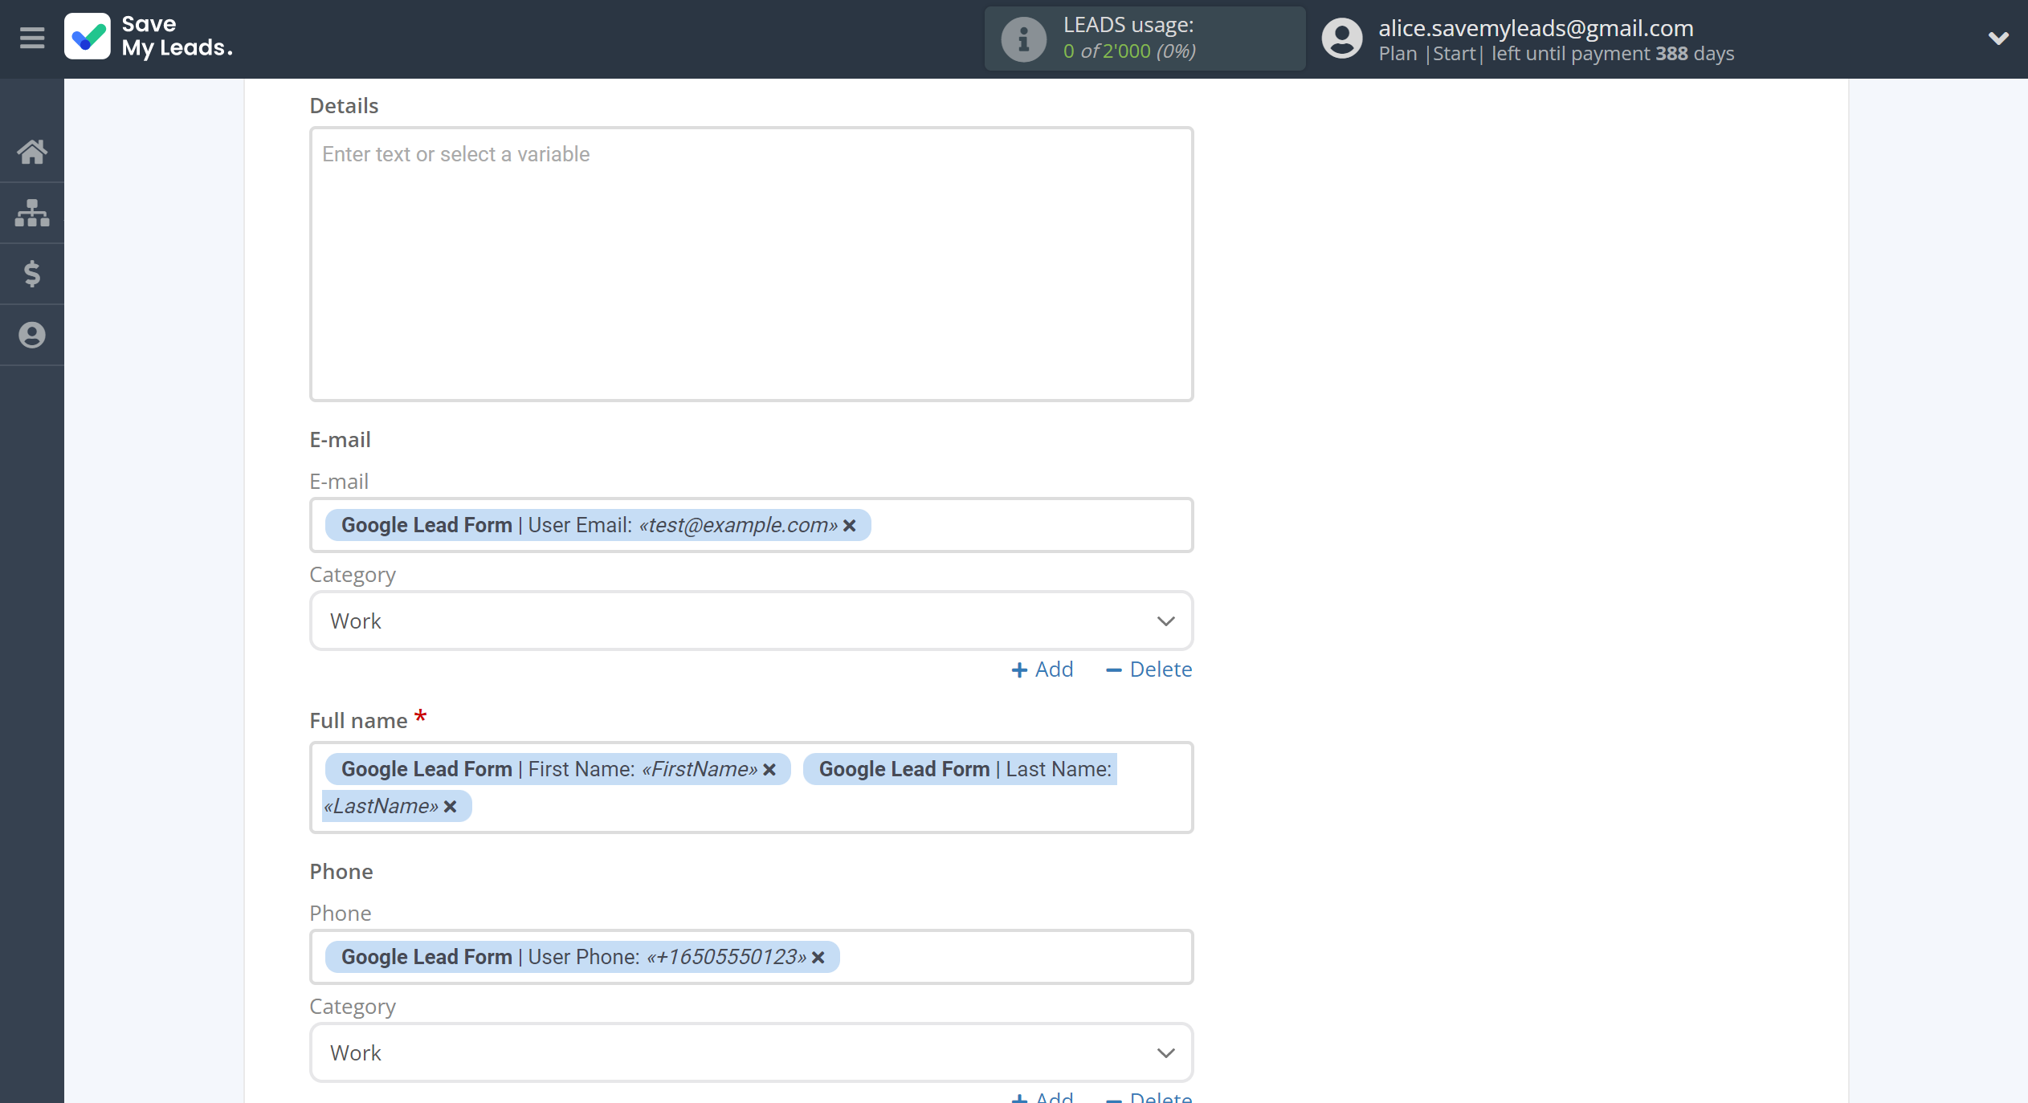The height and width of the screenshot is (1103, 2028).
Task: Open the billing dollar icon
Action: pyautogui.click(x=32, y=274)
